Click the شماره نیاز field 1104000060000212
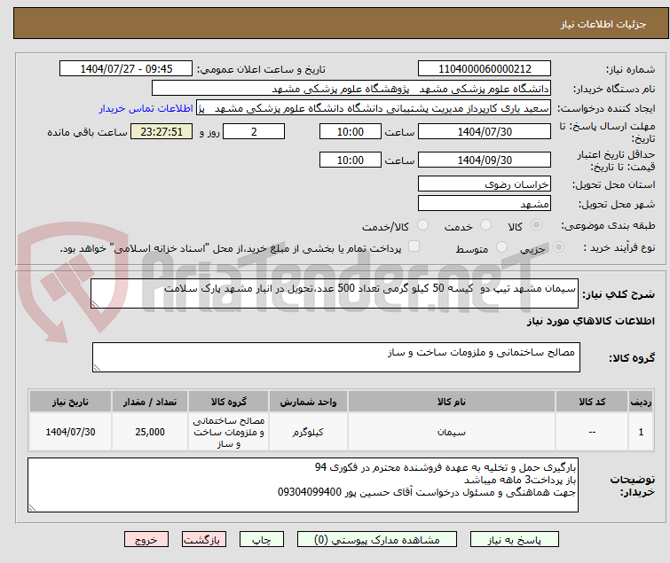The width and height of the screenshot is (670, 563). tap(485, 69)
